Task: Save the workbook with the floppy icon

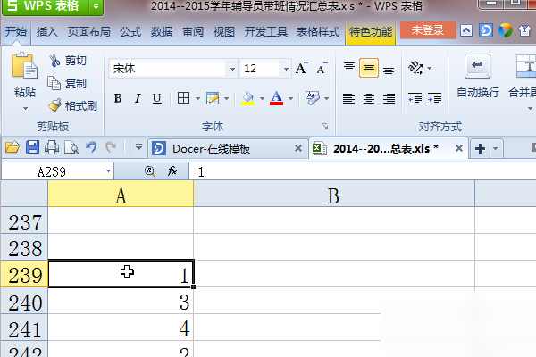Action: [x=32, y=147]
